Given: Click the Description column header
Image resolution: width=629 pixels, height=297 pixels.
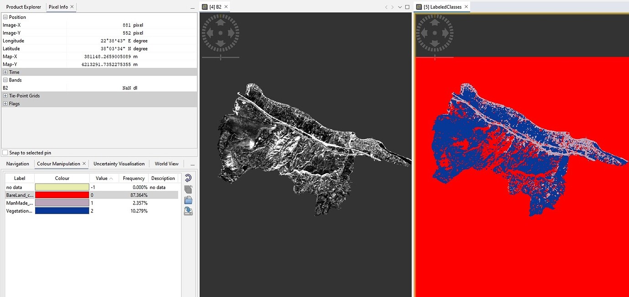Looking at the screenshot, I should (163, 178).
